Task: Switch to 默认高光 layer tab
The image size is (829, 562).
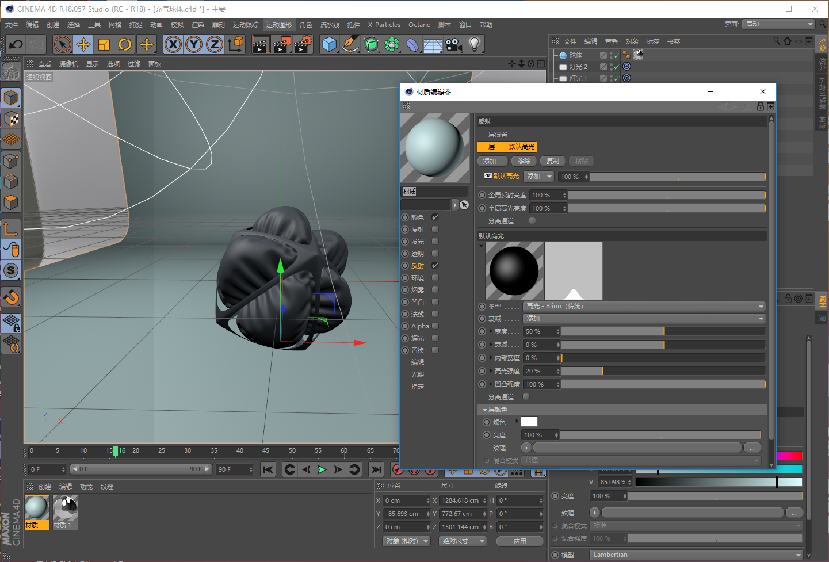Action: click(522, 147)
